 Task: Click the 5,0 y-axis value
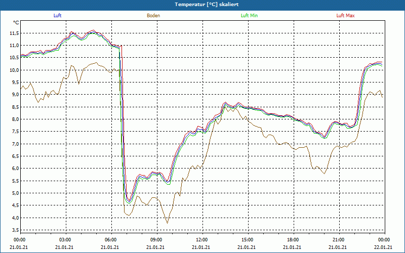click(15, 193)
